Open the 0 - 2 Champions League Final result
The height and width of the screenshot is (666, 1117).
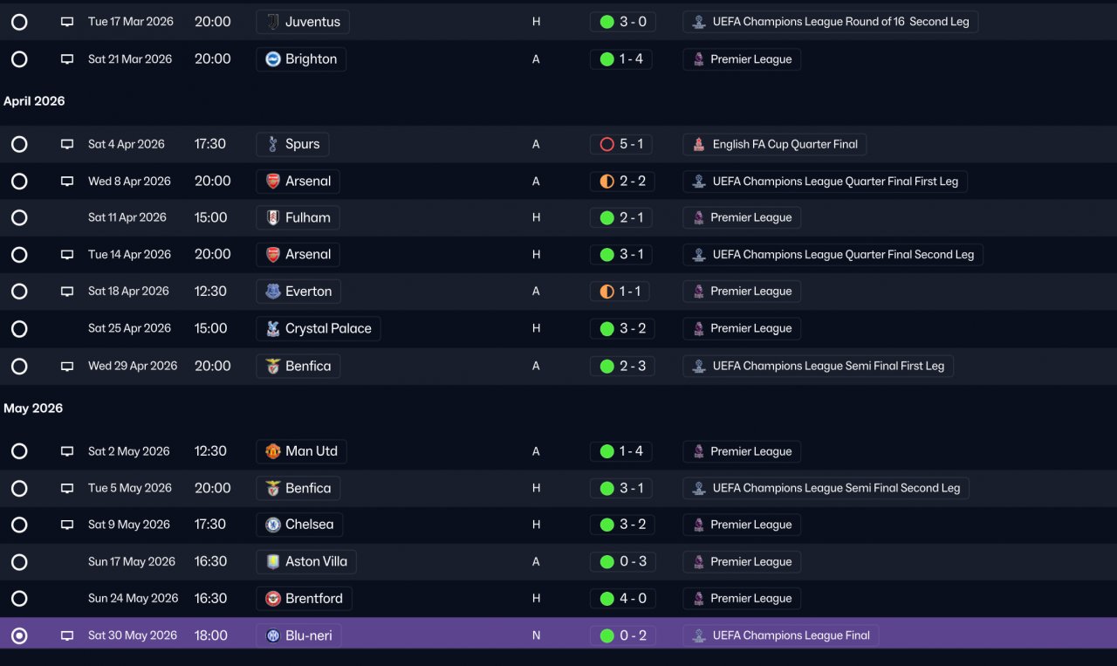(621, 635)
